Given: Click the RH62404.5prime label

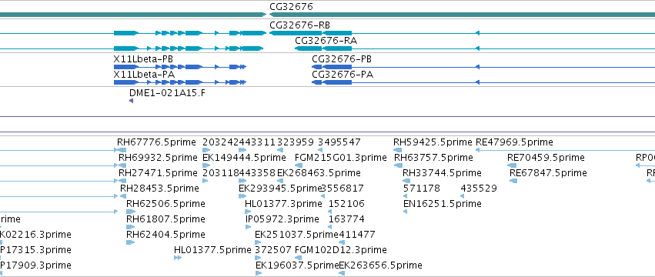Looking at the screenshot, I should point(165,235).
